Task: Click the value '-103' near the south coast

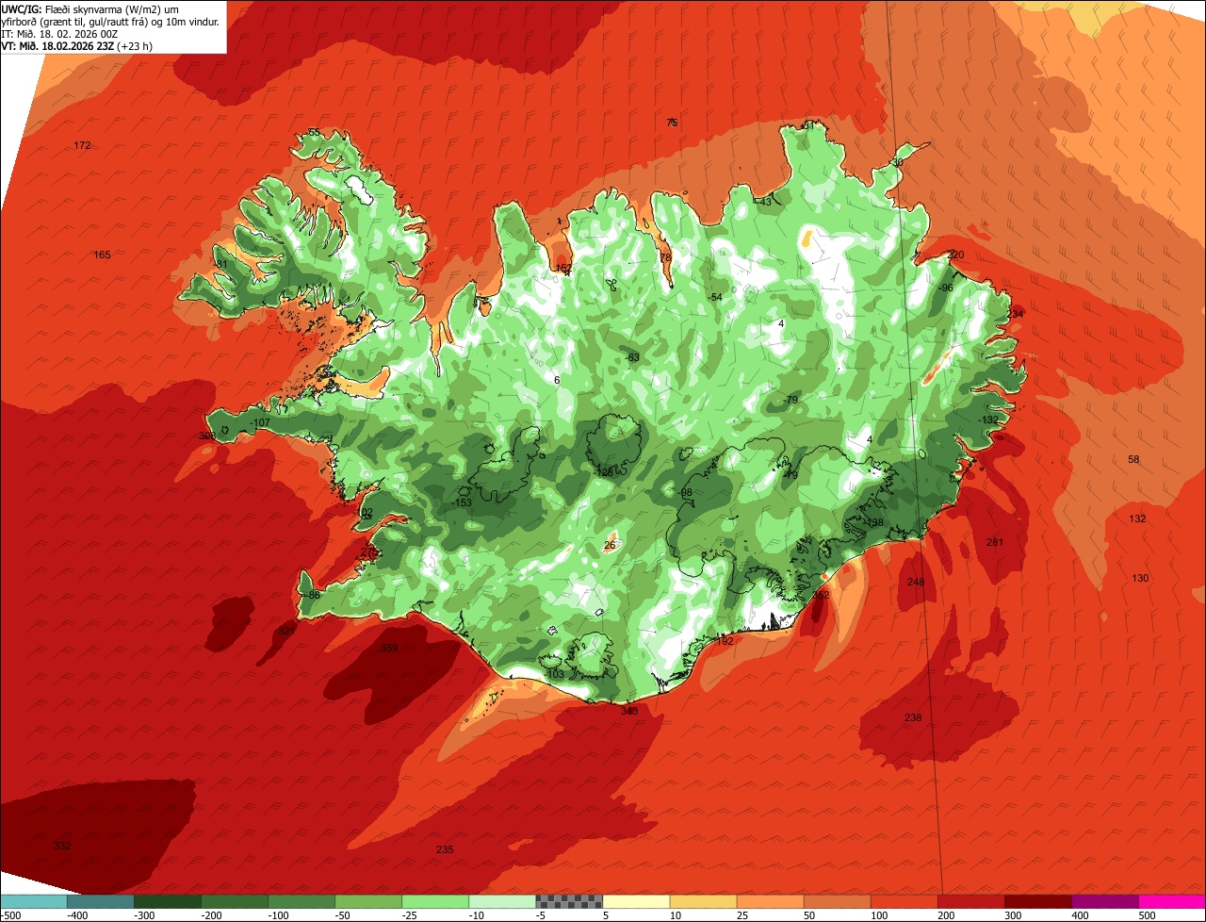Action: pyautogui.click(x=554, y=674)
